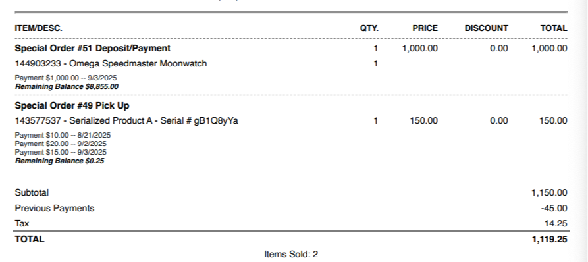Image resolution: width=588 pixels, height=262 pixels.
Task: Click the Payment $20.00 9/2/2025 entry
Action: tap(61, 144)
